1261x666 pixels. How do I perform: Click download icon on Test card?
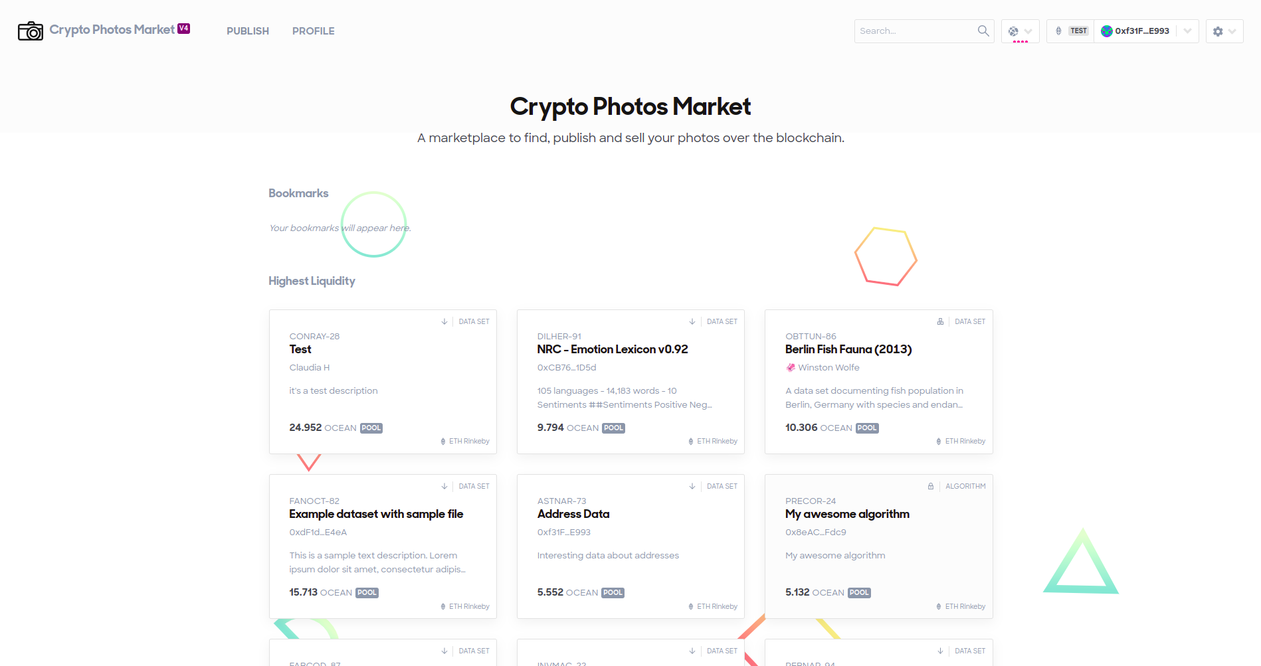click(444, 321)
